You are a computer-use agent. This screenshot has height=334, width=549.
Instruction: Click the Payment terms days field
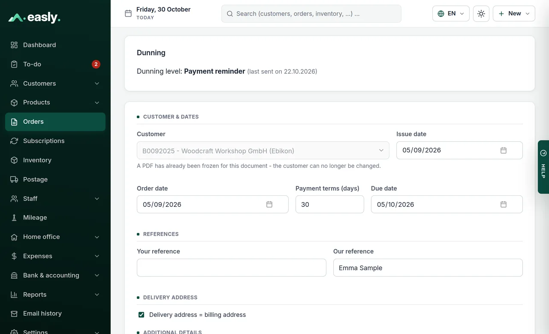tap(330, 204)
